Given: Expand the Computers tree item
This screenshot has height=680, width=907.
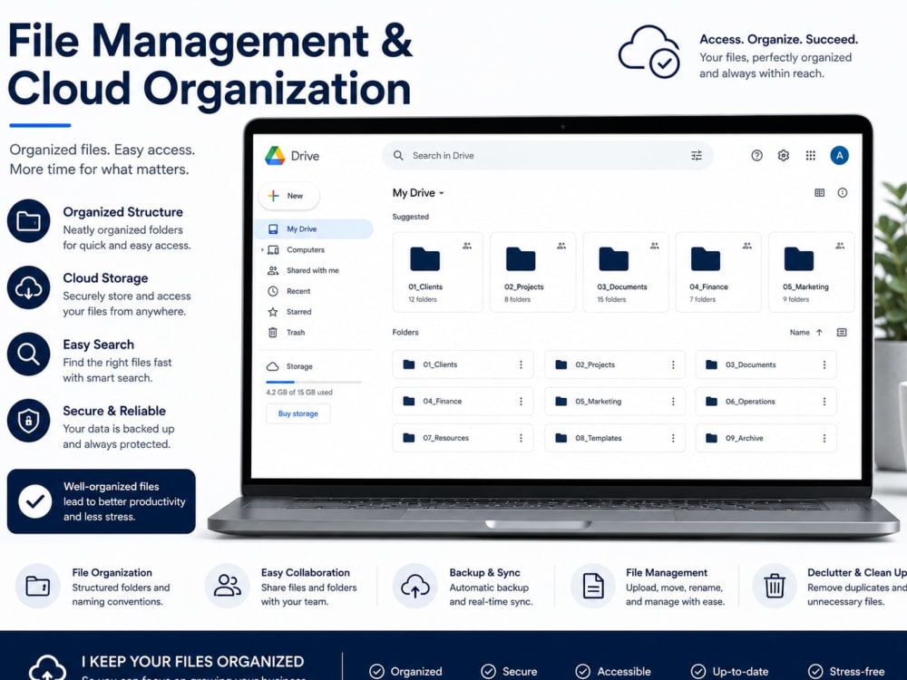Looking at the screenshot, I should point(262,250).
